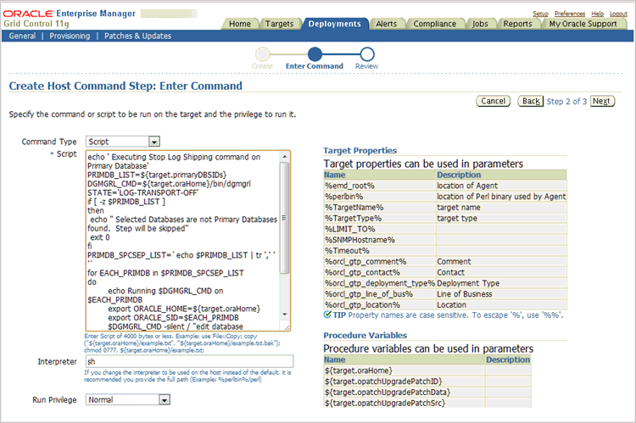
Task: Click inside the Script text area
Action: point(182,241)
